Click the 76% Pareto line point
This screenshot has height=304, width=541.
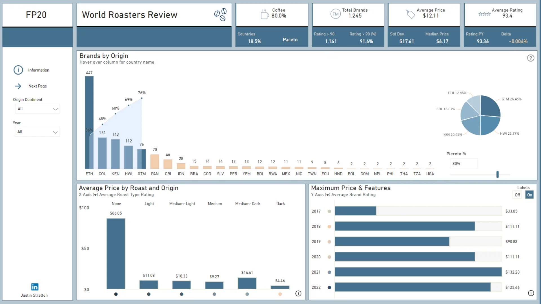coord(142,98)
